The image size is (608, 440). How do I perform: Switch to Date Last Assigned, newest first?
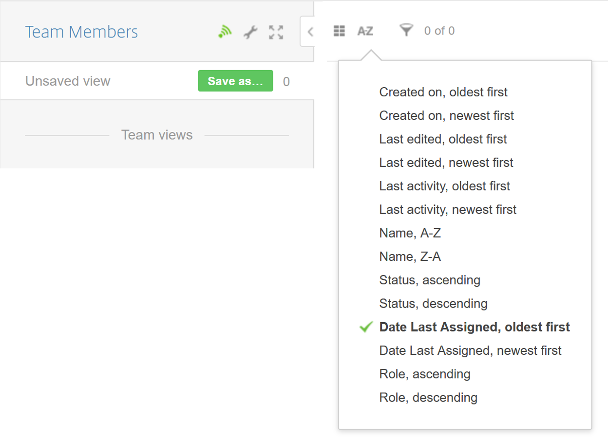[x=470, y=350]
